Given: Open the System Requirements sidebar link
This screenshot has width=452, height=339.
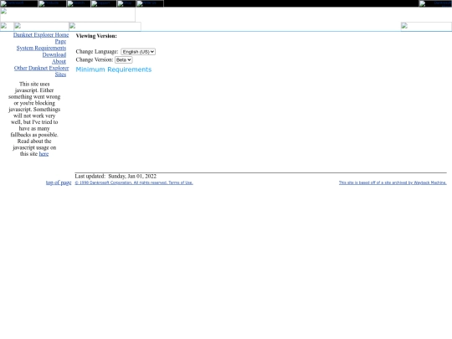Looking at the screenshot, I should pos(41,48).
